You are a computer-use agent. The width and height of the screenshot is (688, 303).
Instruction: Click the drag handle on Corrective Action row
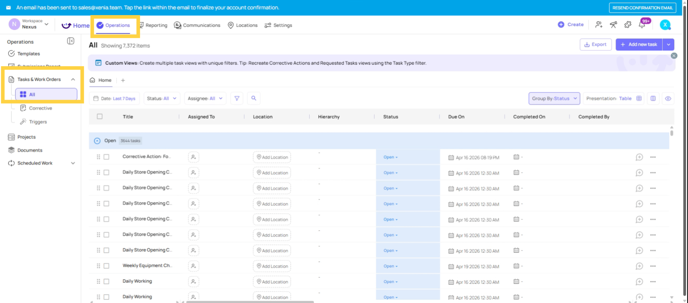98,157
